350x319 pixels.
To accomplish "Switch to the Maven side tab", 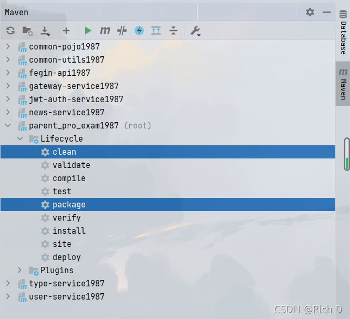I will click(x=343, y=84).
